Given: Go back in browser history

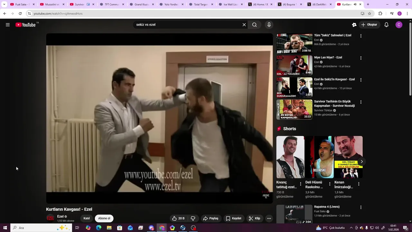Looking at the screenshot, I should (5, 14).
